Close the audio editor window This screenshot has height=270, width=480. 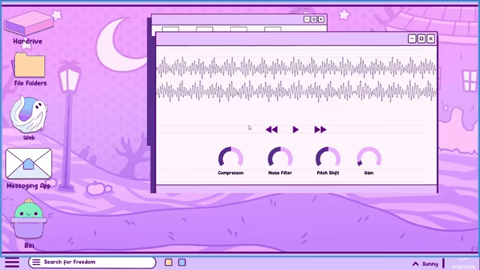coord(430,38)
